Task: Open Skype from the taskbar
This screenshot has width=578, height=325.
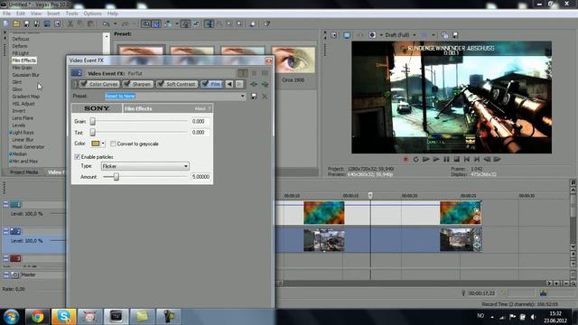Action: 64,317
